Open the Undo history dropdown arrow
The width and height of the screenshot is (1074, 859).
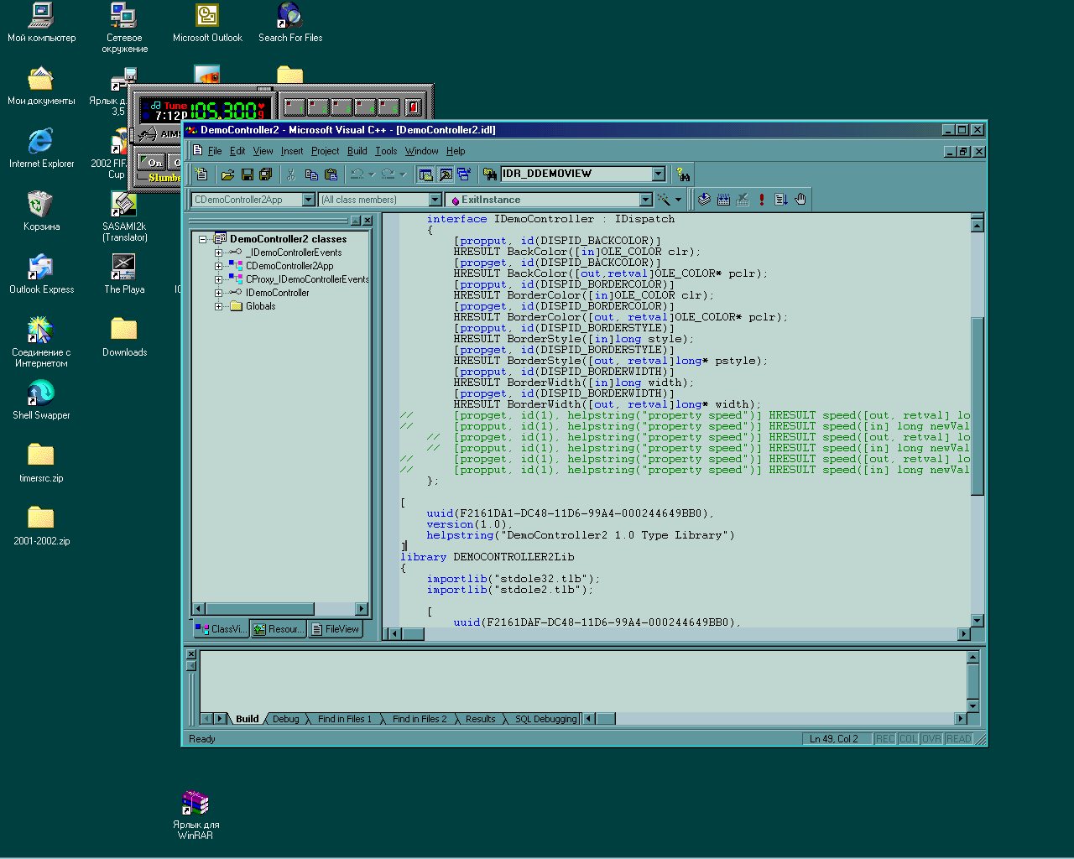(371, 174)
